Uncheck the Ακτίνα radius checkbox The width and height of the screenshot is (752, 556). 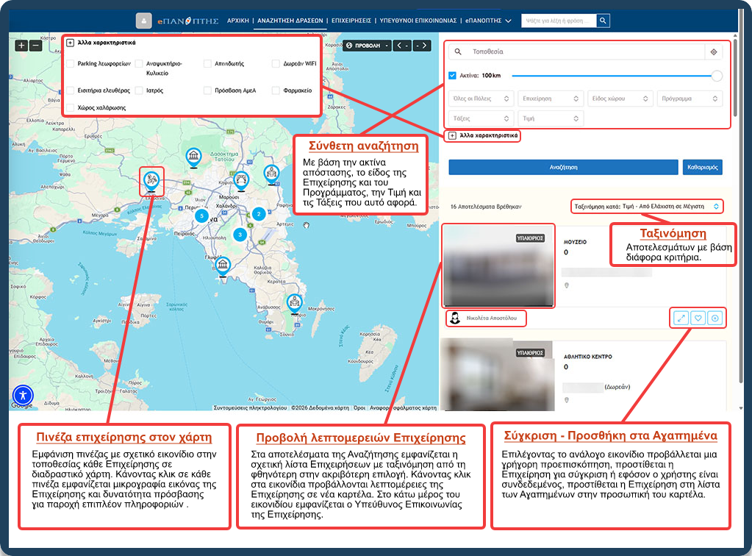coord(452,75)
